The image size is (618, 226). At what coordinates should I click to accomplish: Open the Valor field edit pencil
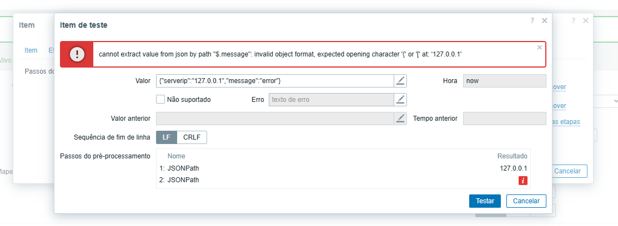pos(400,81)
